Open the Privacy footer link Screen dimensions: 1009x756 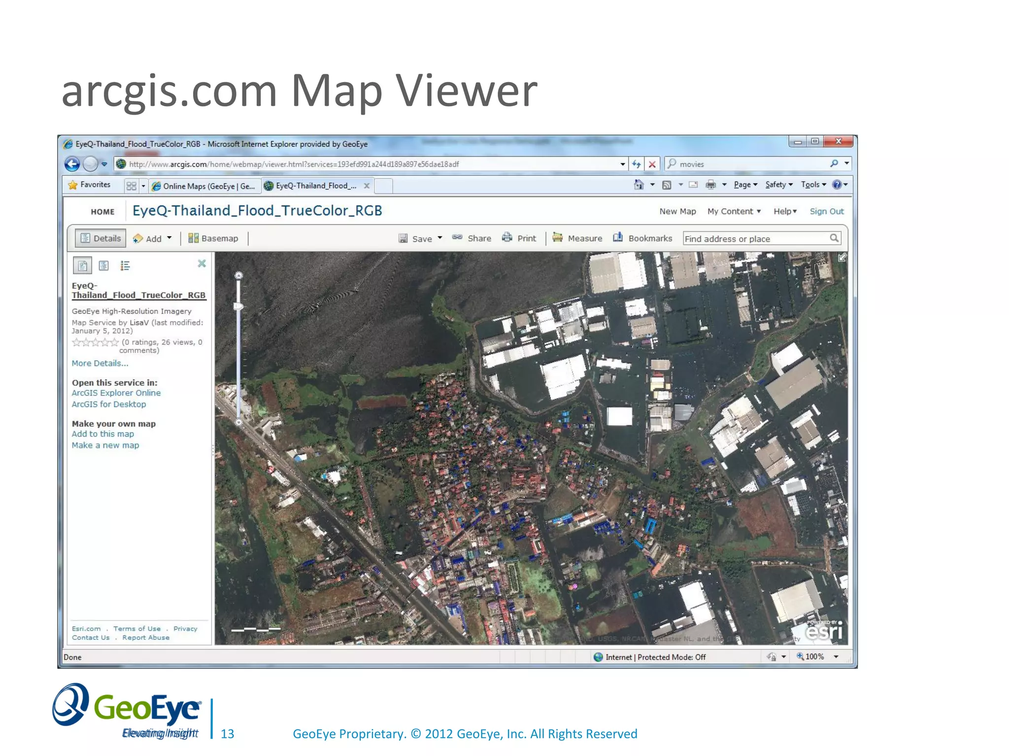pos(185,629)
